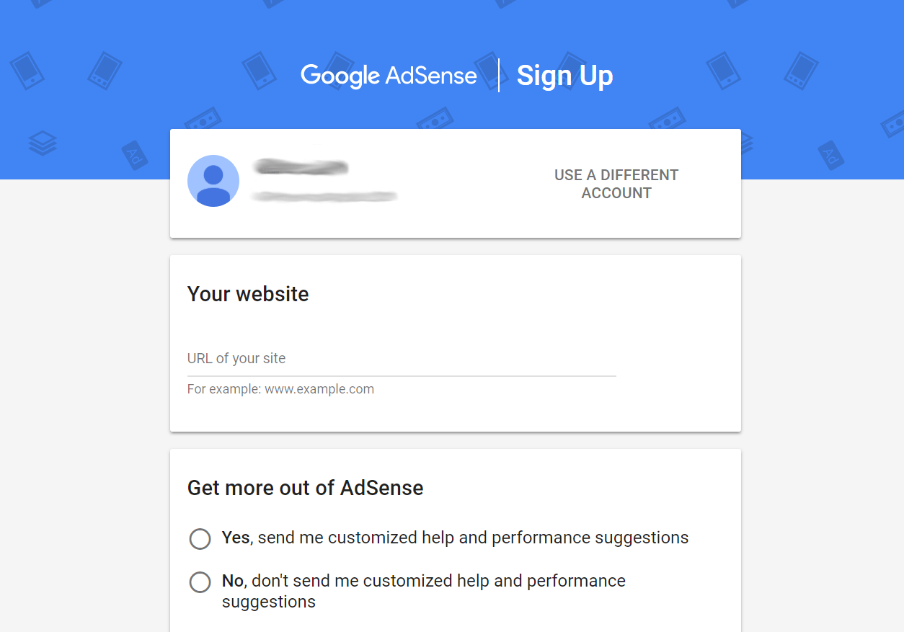Click the "Get more out of AdSense" heading
The height and width of the screenshot is (632, 904).
(x=305, y=488)
